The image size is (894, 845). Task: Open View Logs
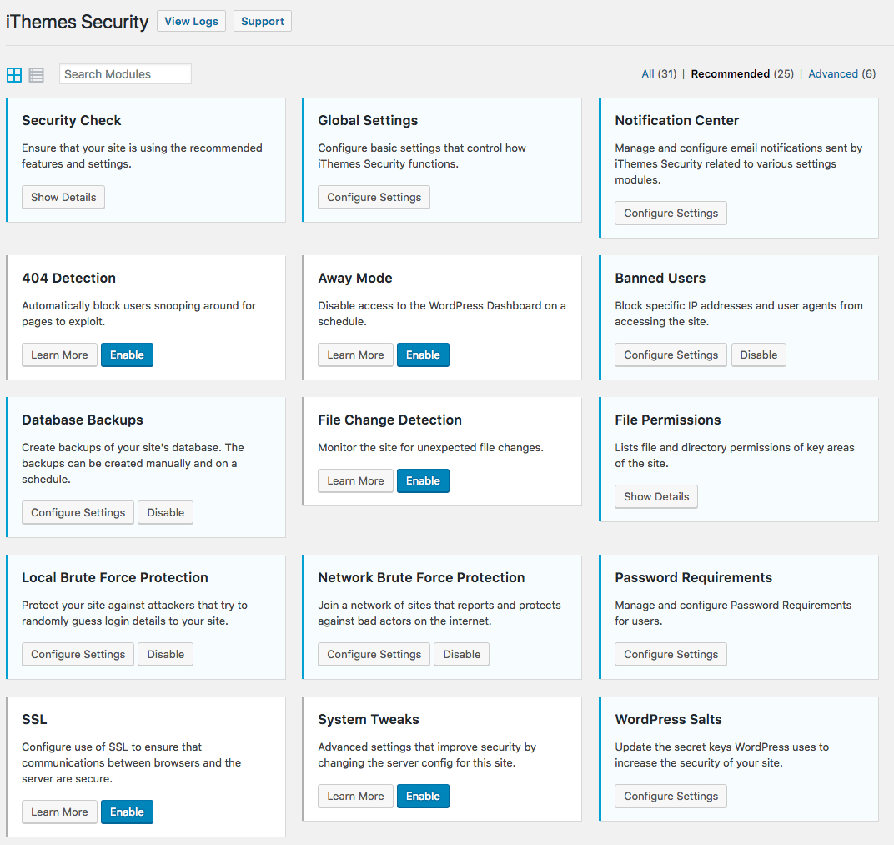point(192,21)
